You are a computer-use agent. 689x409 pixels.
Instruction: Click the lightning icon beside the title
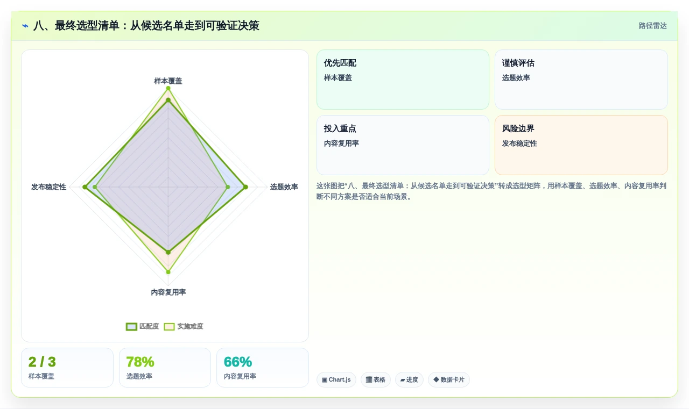click(x=25, y=26)
